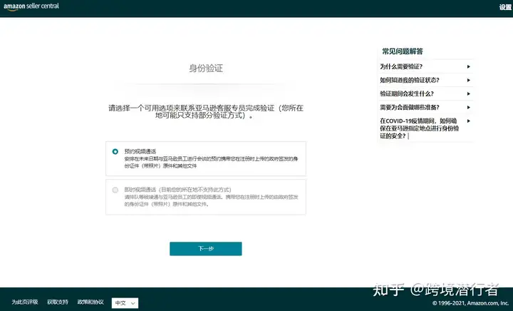The width and height of the screenshot is (513, 311).
Task: Click the 政策和协议 footer link
Action: coord(90,302)
